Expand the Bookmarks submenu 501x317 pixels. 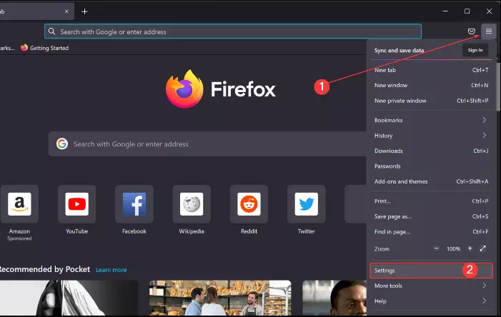(x=431, y=120)
